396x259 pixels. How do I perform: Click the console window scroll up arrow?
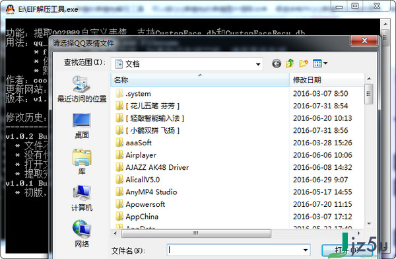[385, 24]
